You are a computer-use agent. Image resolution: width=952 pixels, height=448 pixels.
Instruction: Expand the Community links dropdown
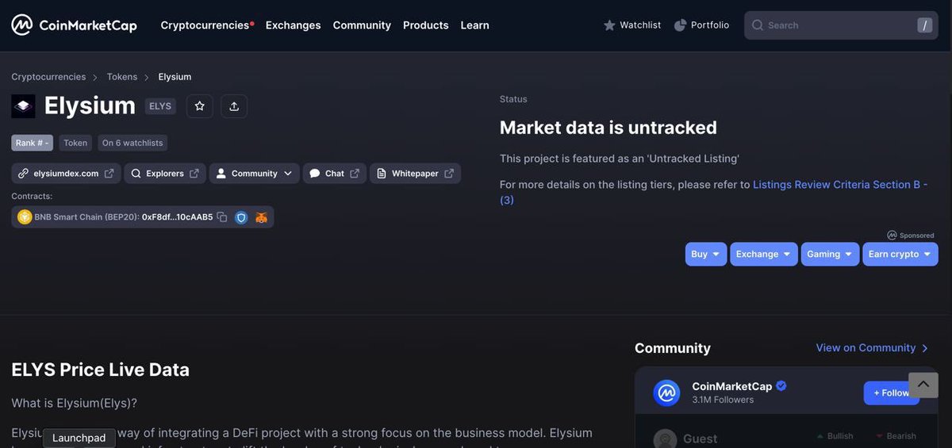click(255, 174)
